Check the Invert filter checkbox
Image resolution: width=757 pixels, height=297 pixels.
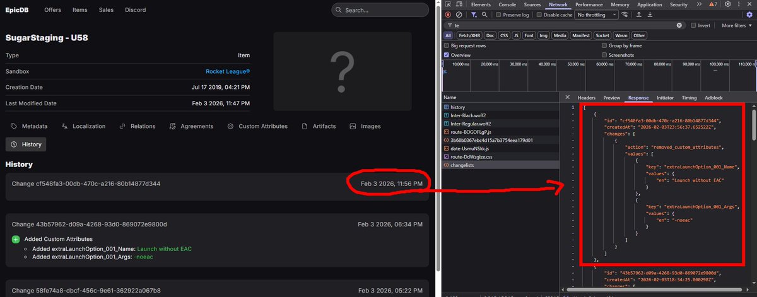point(694,25)
